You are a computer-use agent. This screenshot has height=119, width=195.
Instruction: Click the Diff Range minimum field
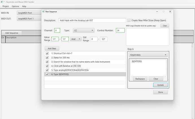(94, 39)
